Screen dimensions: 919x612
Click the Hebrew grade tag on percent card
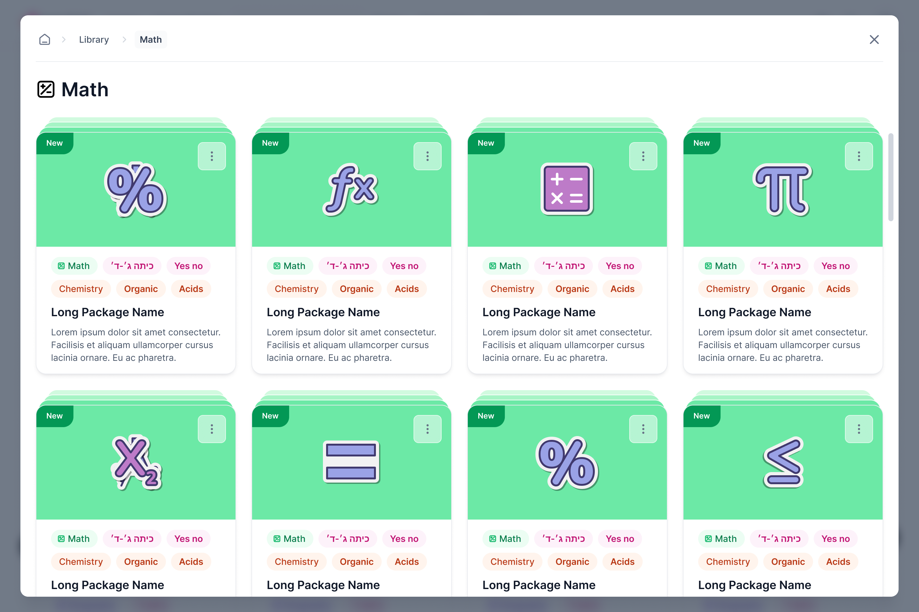tap(132, 266)
